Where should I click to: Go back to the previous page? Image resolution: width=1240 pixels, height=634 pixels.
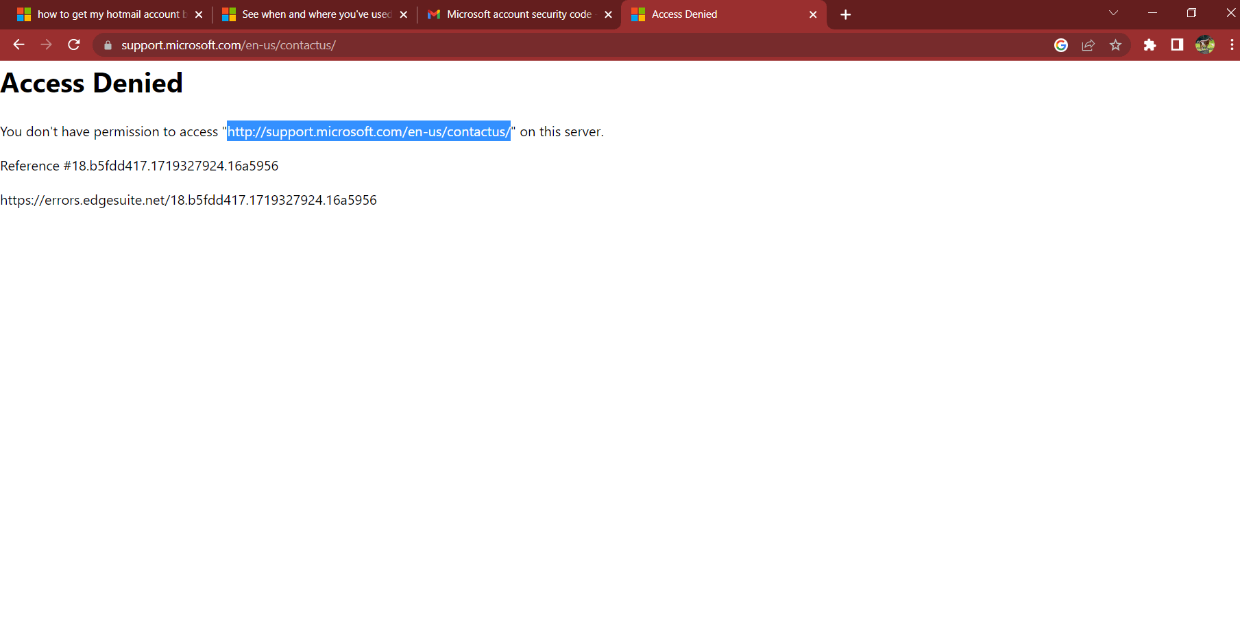coord(19,45)
